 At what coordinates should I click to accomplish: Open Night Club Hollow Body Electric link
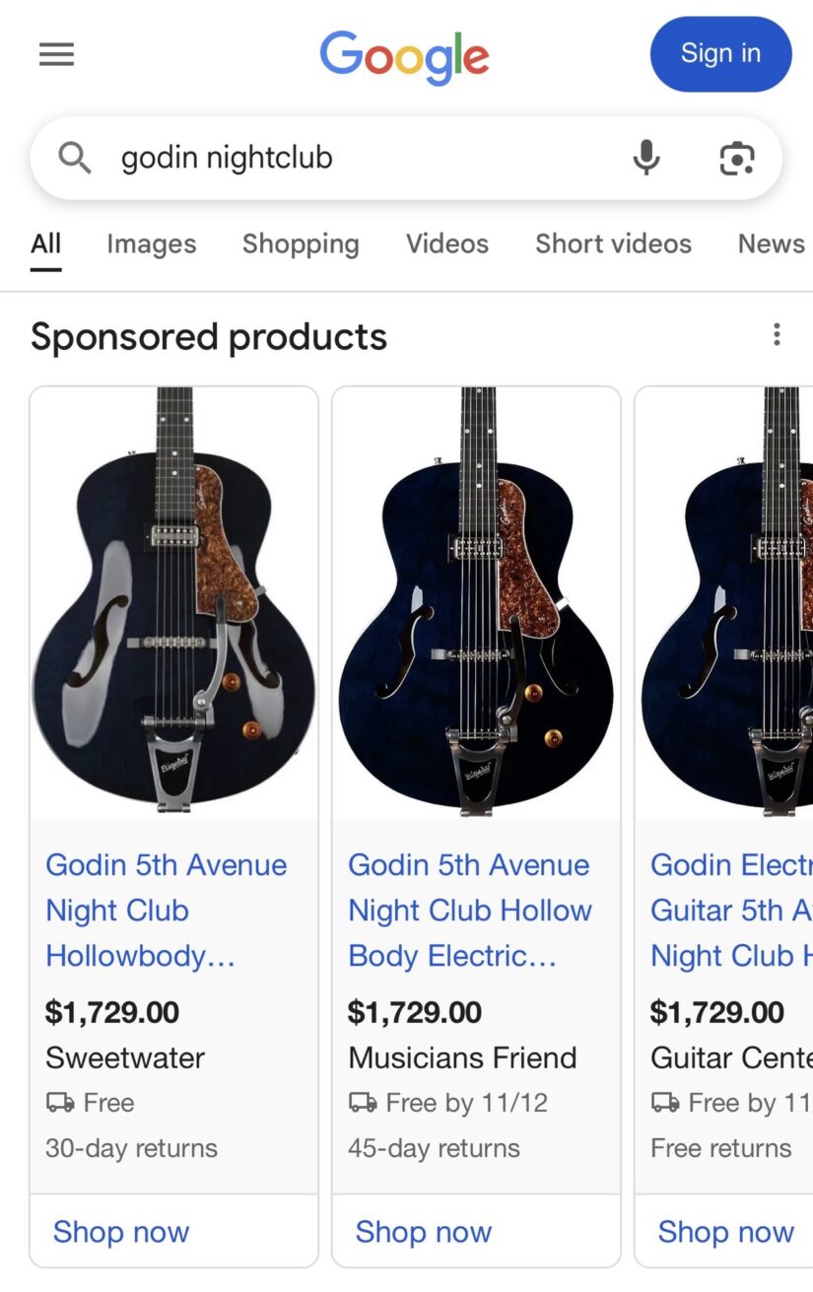coord(469,911)
